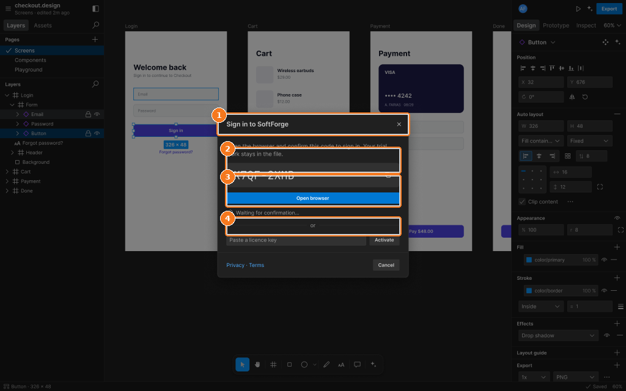Add a layout guide

tap(617, 353)
